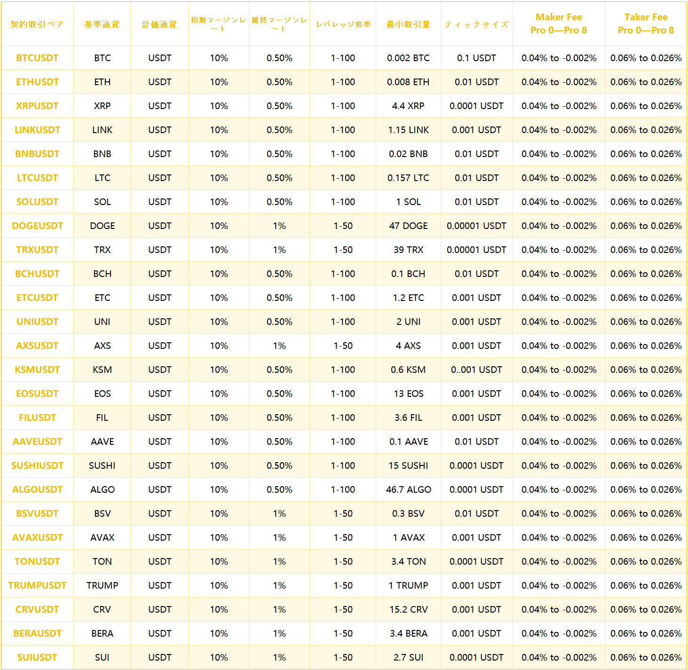Click the レバレッジ倍率 column header
The width and height of the screenshot is (688, 670).
[x=343, y=24]
